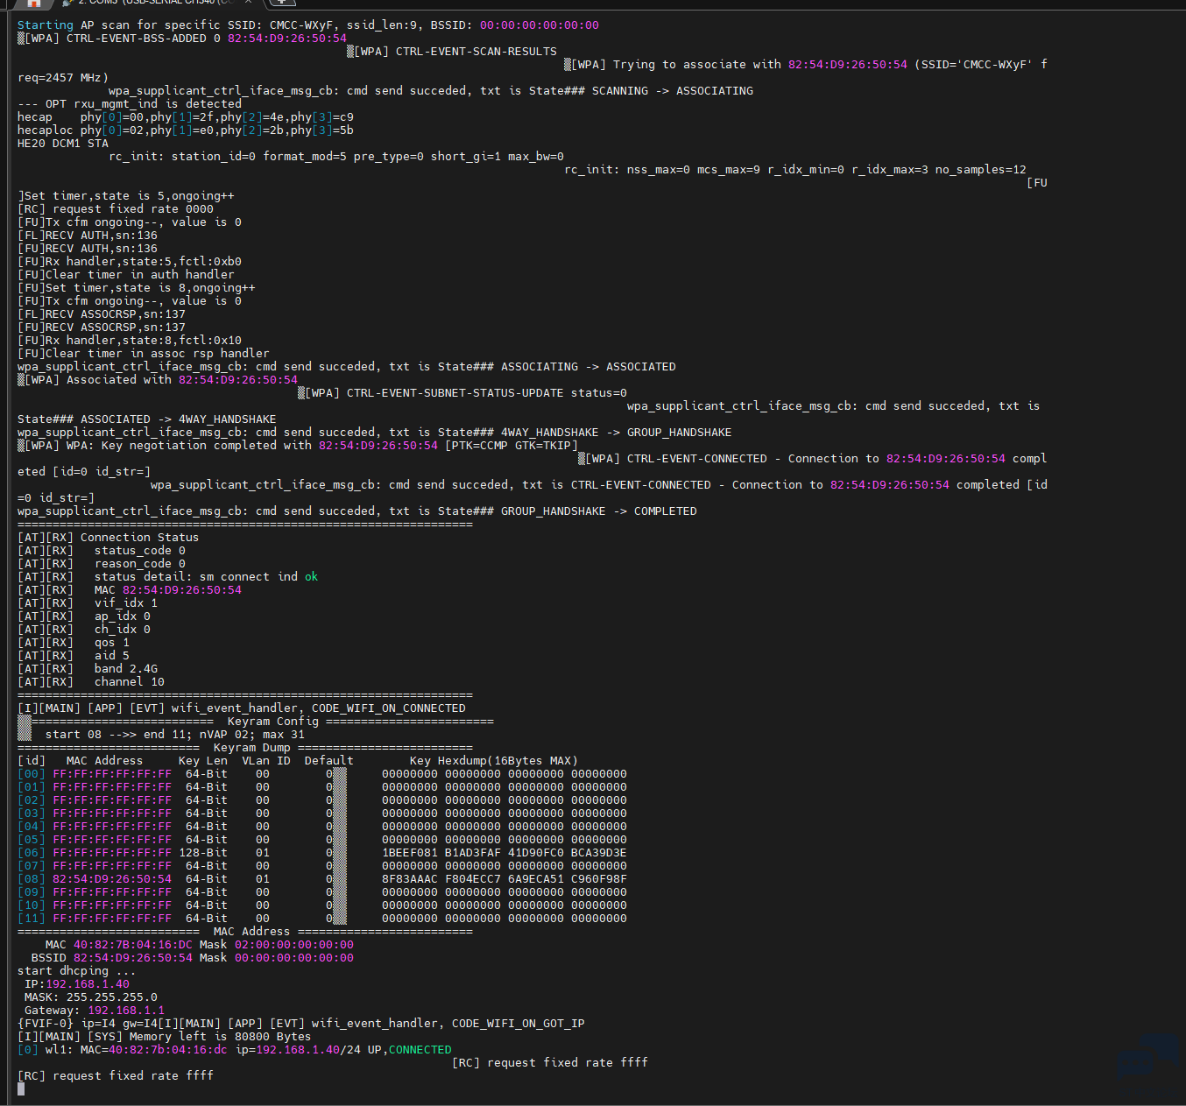Click the home icon tab
This screenshot has height=1106, width=1186.
coord(32,3)
